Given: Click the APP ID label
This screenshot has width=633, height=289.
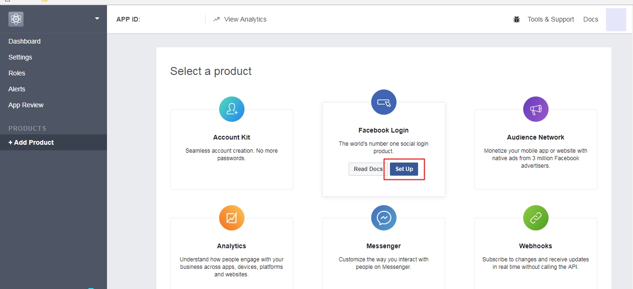Looking at the screenshot, I should [x=128, y=19].
